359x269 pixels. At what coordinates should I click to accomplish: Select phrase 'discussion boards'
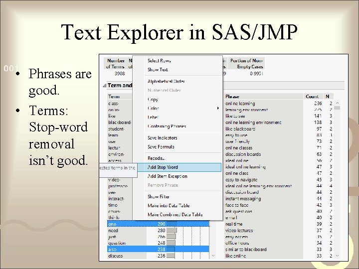click(x=243, y=154)
